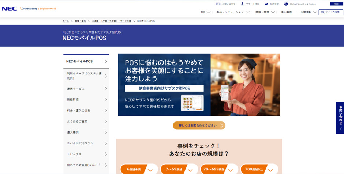Image resolution: width=344 pixels, height=174 pixels.
Task: Click the globe icon for Global/Country & Region
Action: point(286,4)
